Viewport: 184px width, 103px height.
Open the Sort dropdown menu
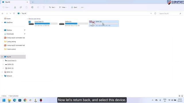pos(52,7)
